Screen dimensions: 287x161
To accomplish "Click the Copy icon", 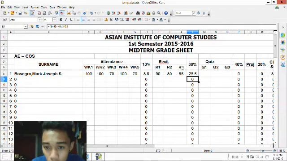I will (74, 13).
